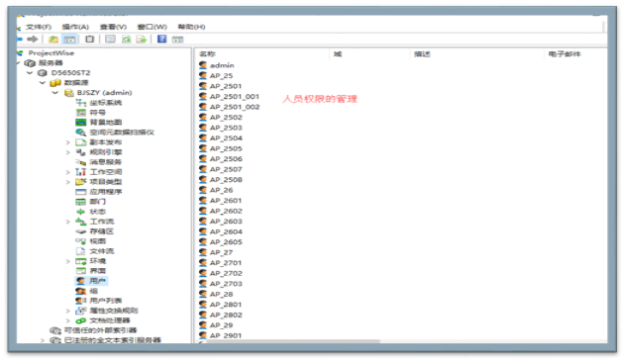Expand the 属性交换规则 node
The height and width of the screenshot is (362, 625).
(x=67, y=311)
